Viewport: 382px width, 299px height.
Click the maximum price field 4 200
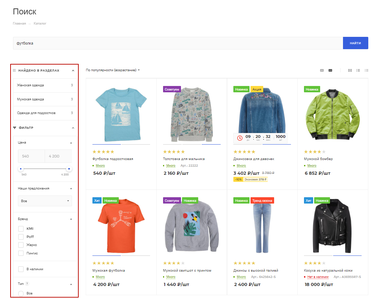58,156
